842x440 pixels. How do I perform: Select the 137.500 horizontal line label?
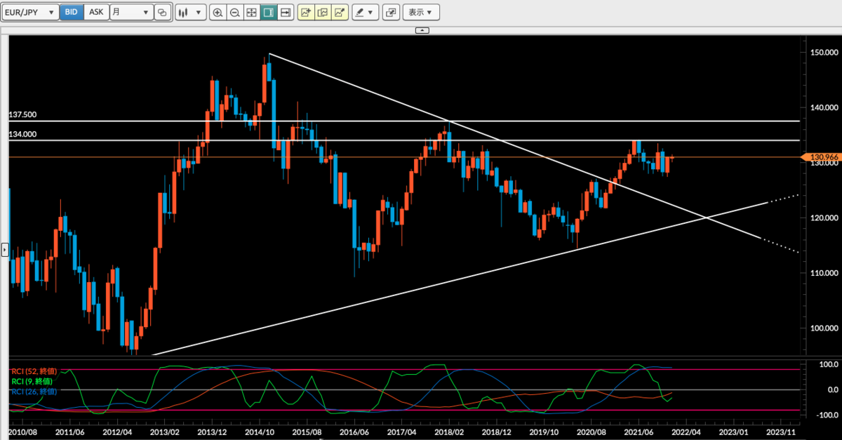22,114
